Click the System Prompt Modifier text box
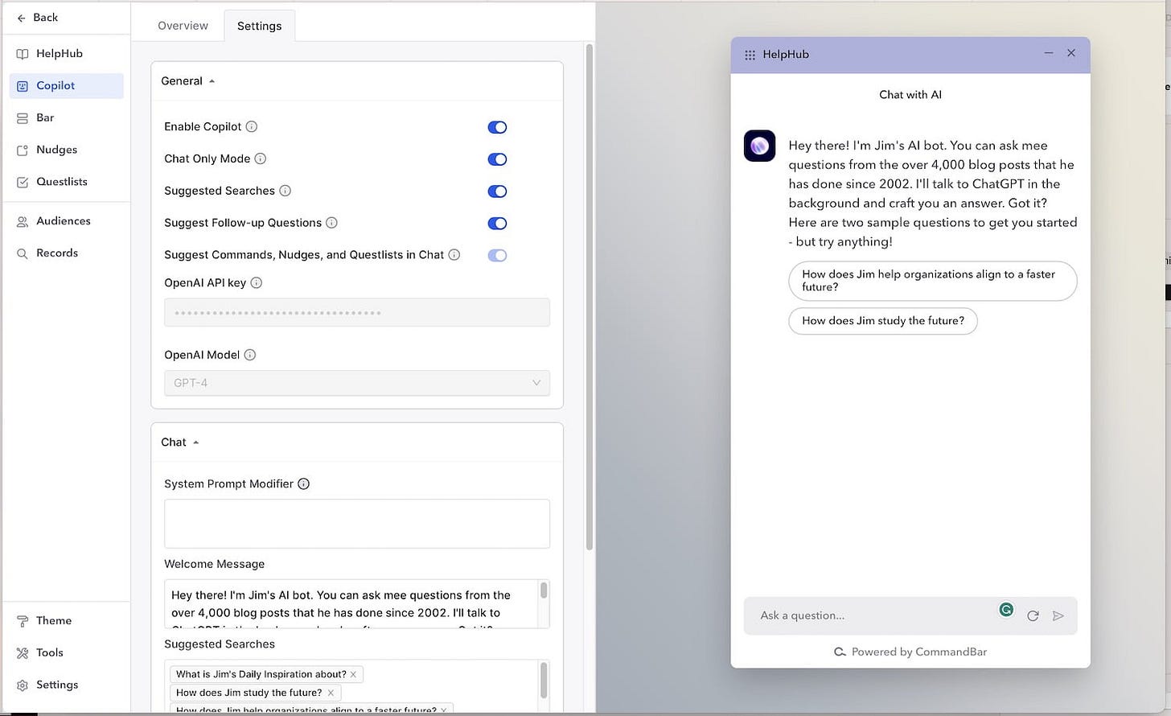 [357, 524]
